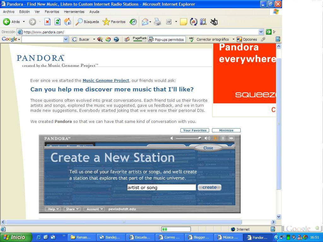Click the create station button
Viewport: 323px width, 242px height.
[x=209, y=187]
